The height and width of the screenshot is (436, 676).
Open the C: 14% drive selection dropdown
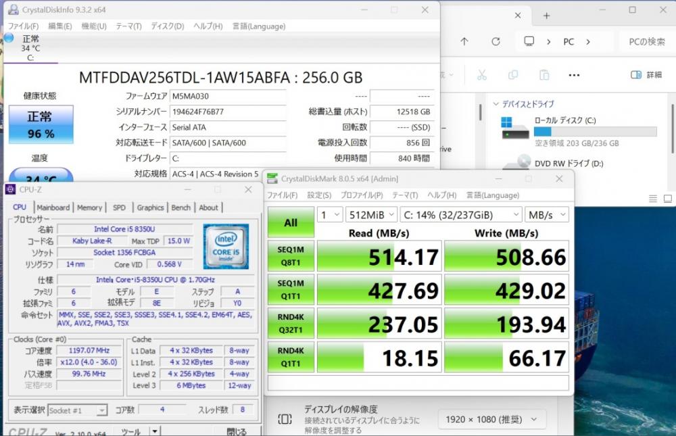(x=461, y=215)
